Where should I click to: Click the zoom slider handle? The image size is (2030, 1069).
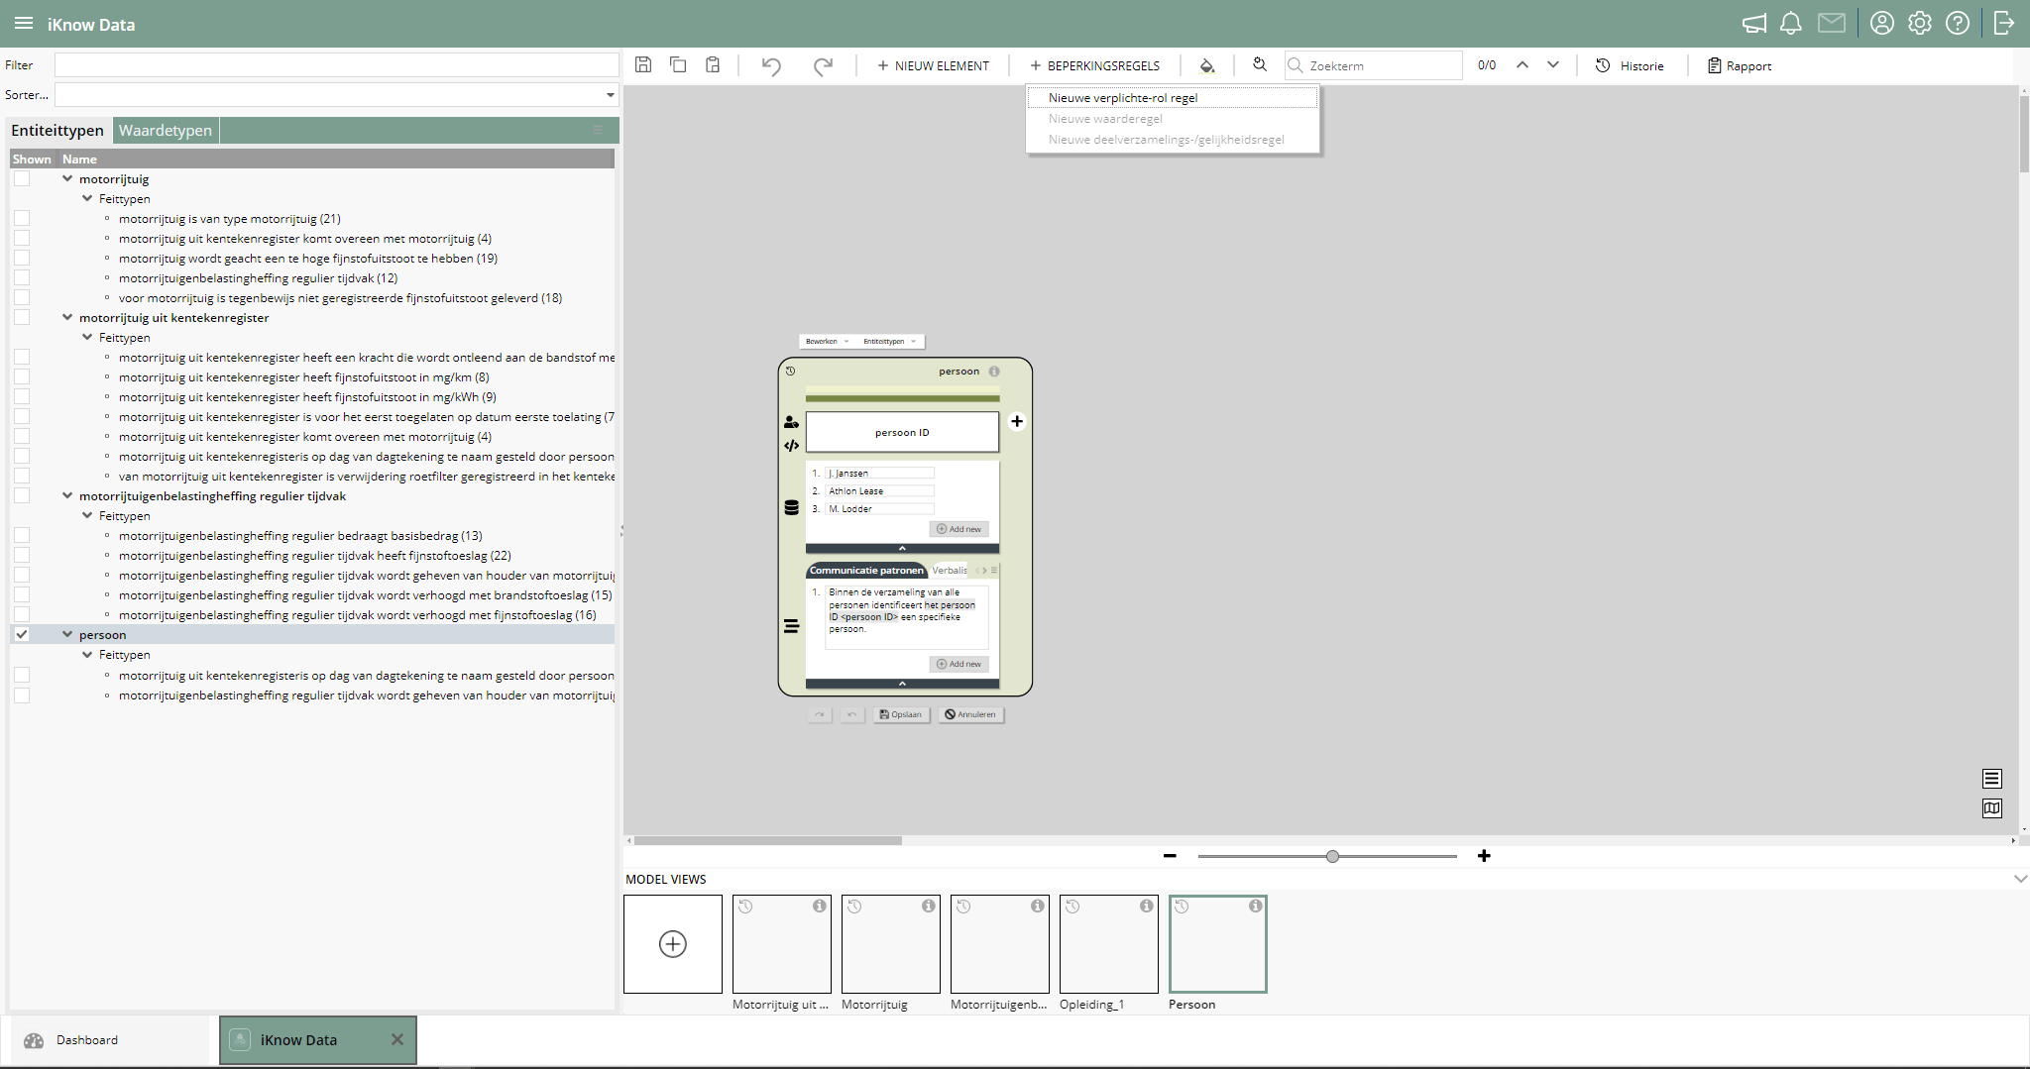click(1332, 856)
